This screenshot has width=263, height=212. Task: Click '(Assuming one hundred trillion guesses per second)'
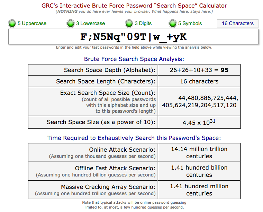95,193
